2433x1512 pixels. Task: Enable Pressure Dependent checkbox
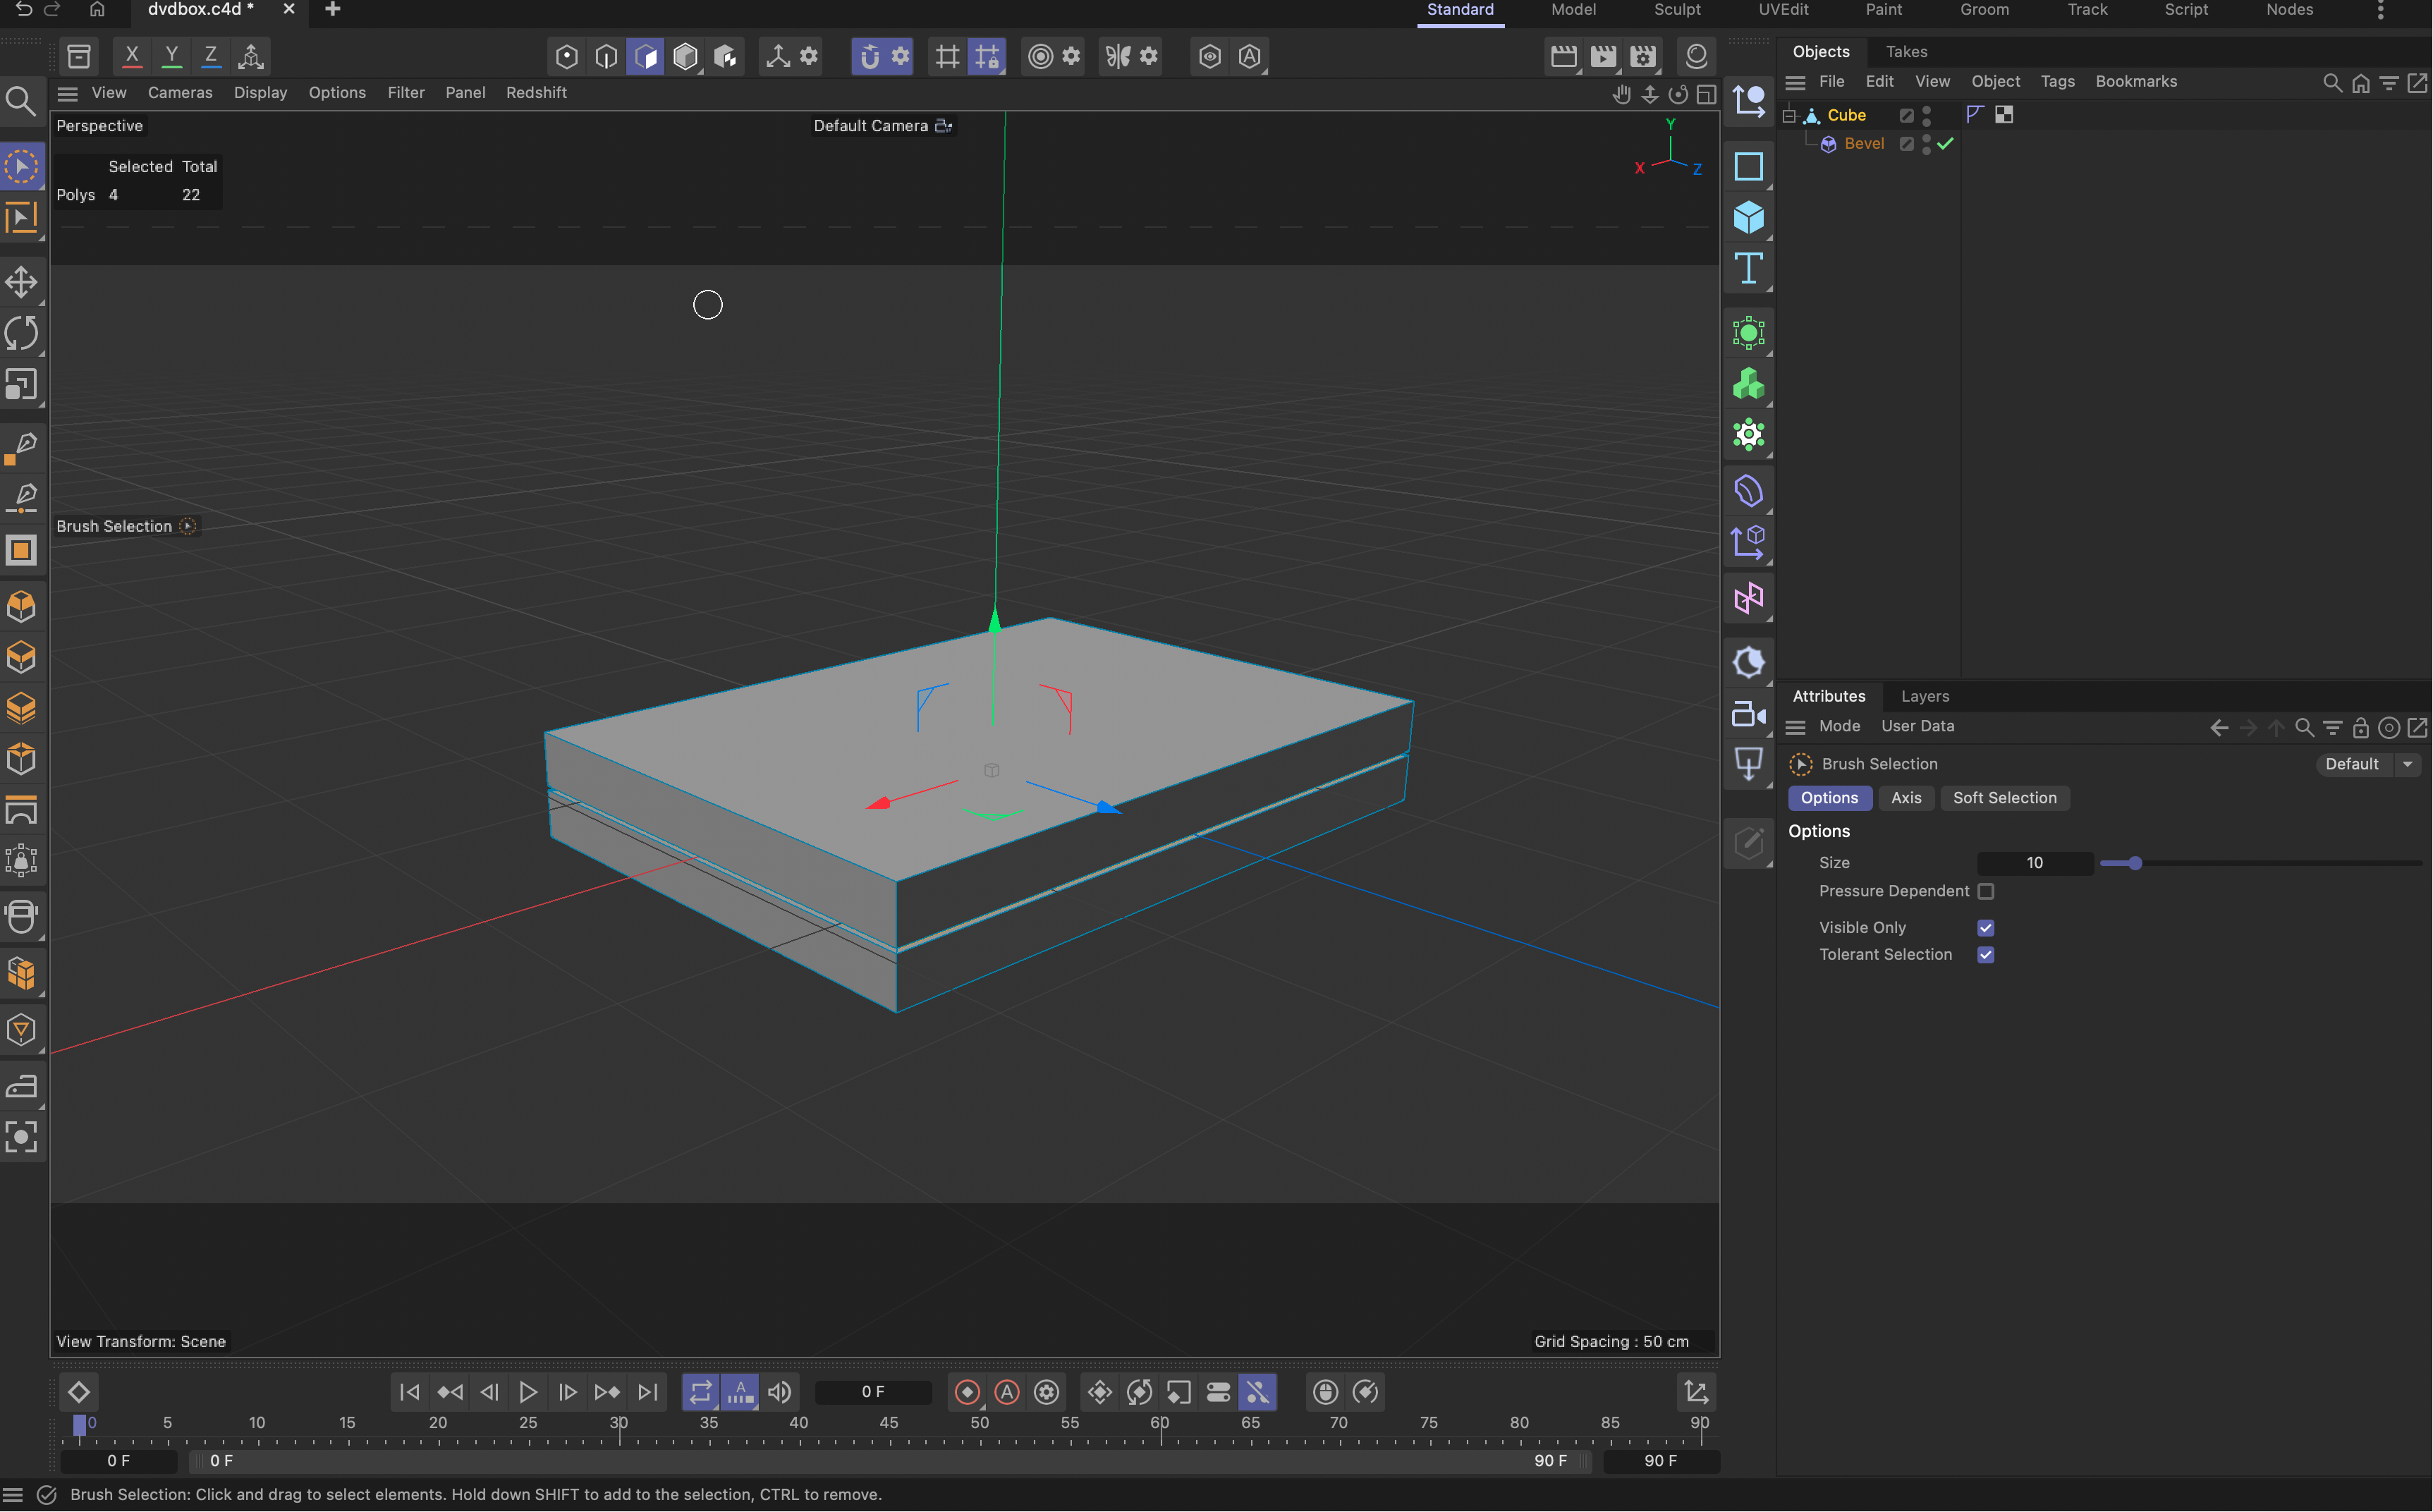[1985, 891]
